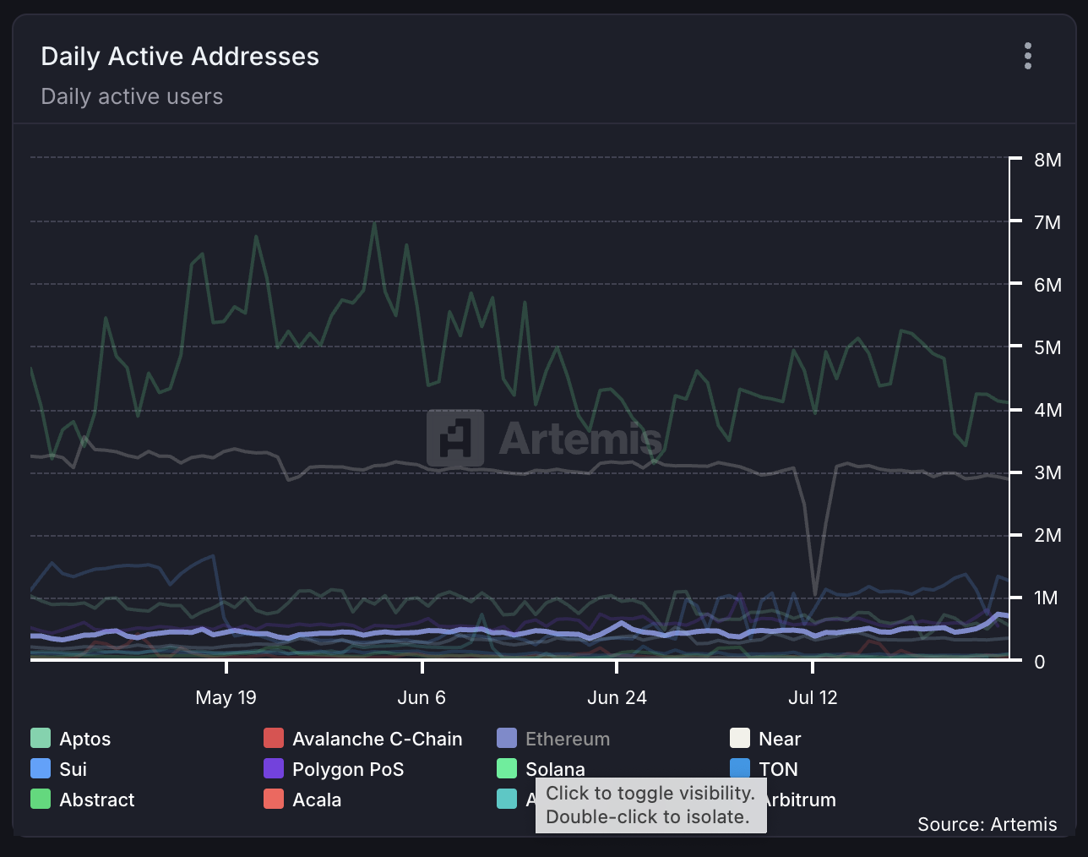Click the Abstract green color swatch
The image size is (1088, 857).
click(x=41, y=799)
